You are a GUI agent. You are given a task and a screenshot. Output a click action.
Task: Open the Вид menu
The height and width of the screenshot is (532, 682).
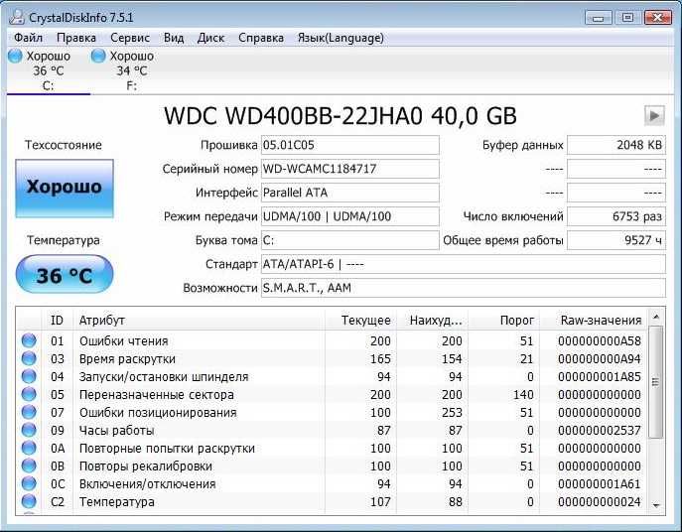pos(174,38)
